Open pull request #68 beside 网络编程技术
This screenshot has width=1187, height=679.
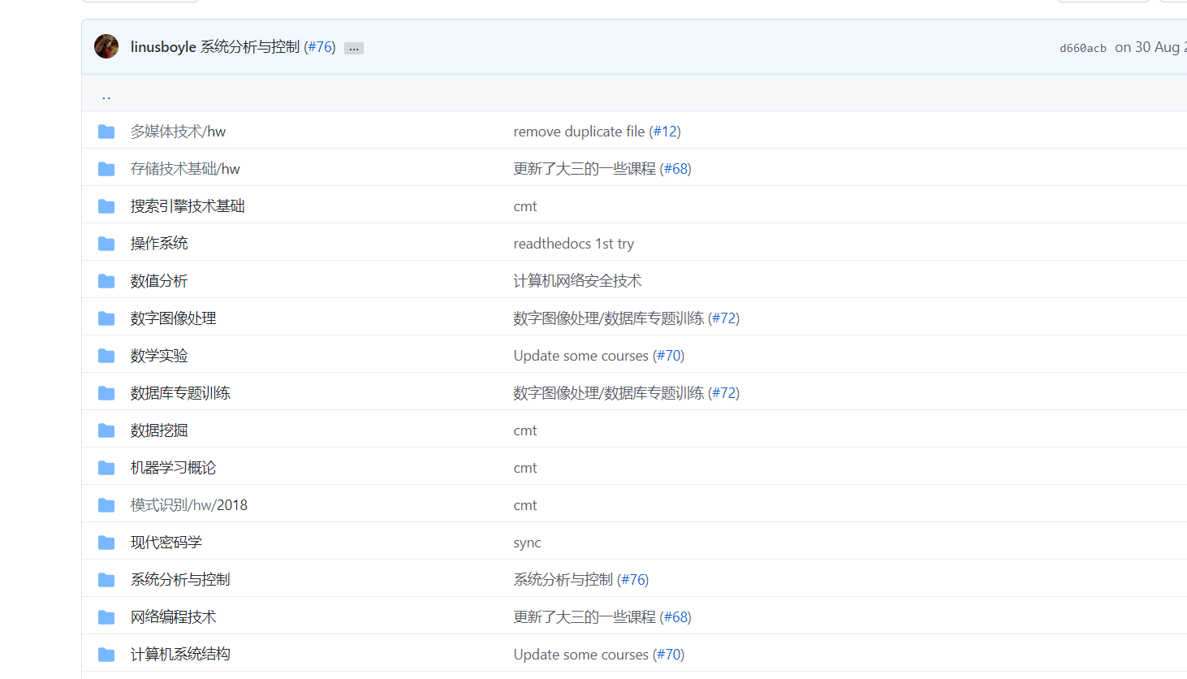676,616
